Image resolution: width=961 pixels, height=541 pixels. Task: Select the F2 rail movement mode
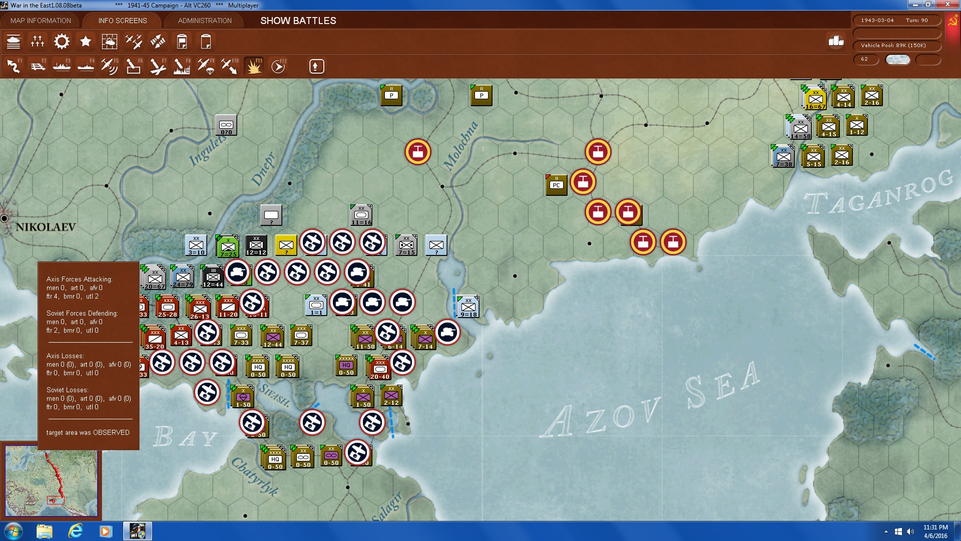pyautogui.click(x=38, y=66)
